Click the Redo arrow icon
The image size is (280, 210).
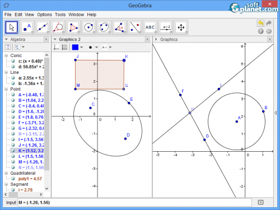click(x=269, y=23)
